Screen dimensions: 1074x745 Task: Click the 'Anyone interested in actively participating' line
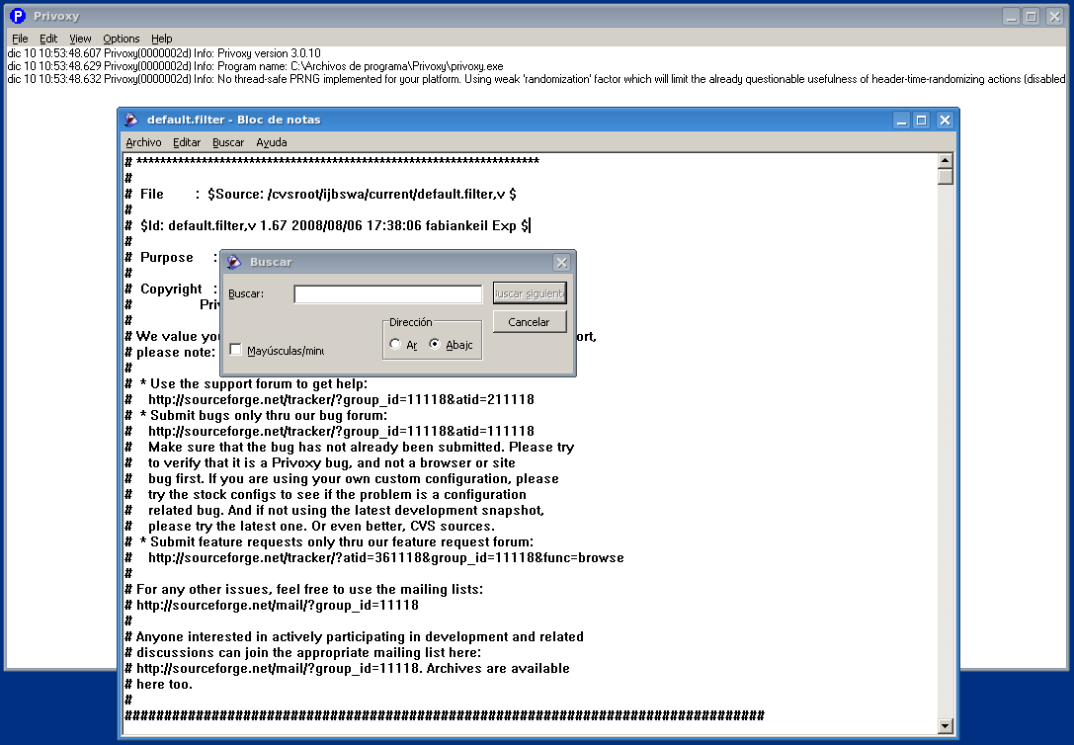[x=354, y=637]
